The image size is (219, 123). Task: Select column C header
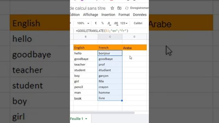(110, 37)
